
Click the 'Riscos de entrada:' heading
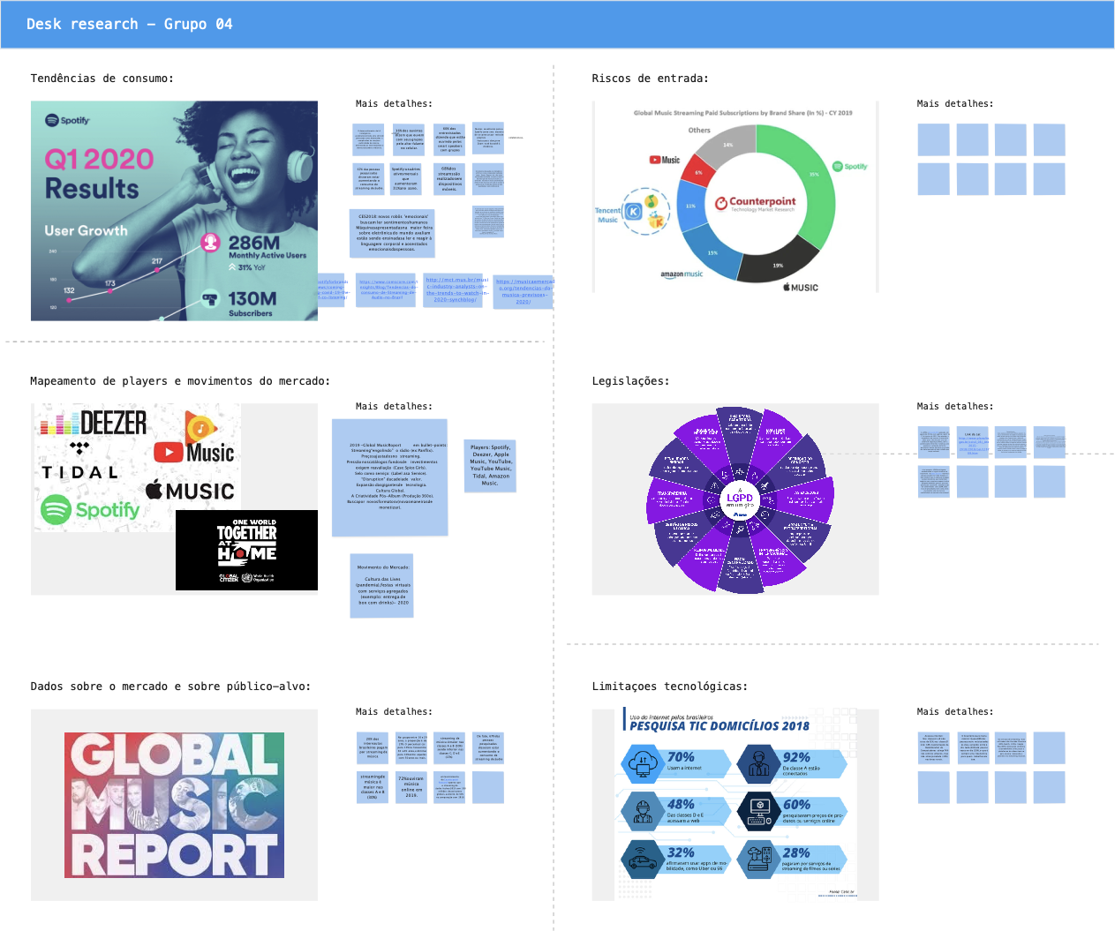coord(650,79)
